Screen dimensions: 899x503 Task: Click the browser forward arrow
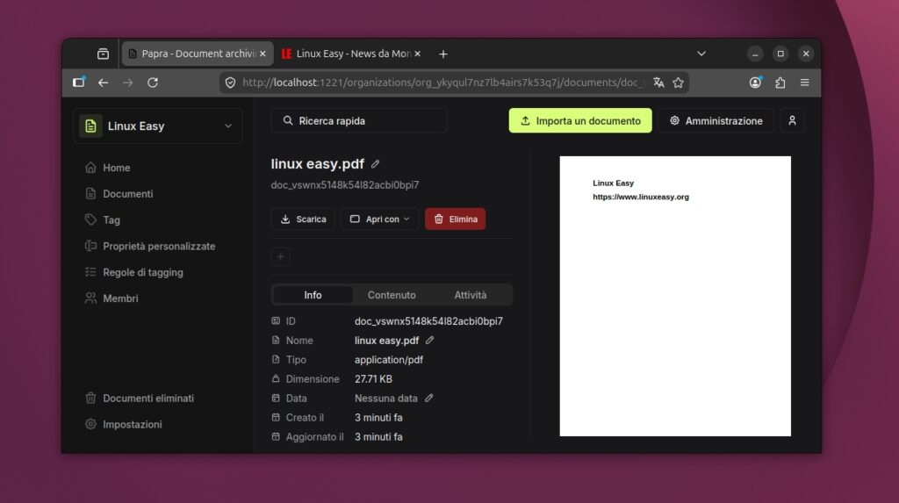pyautogui.click(x=127, y=83)
